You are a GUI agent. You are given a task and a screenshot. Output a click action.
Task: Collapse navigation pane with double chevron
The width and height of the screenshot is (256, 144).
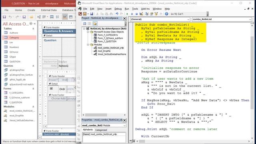tap(35, 24)
